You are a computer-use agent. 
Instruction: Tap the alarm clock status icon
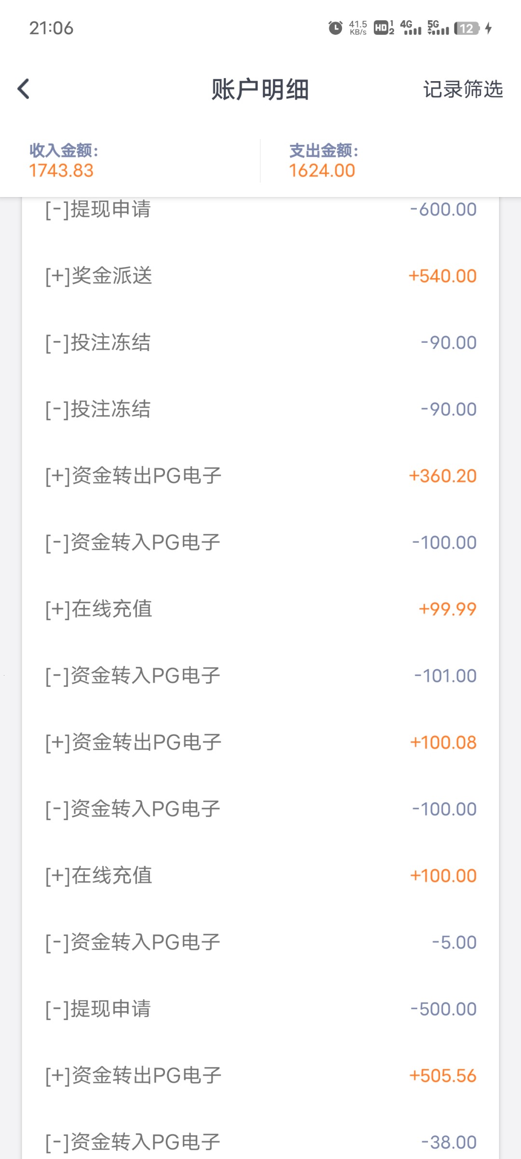point(335,28)
